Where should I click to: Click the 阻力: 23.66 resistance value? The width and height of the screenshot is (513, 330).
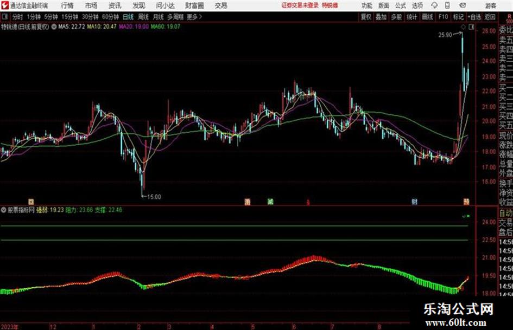click(x=79, y=210)
